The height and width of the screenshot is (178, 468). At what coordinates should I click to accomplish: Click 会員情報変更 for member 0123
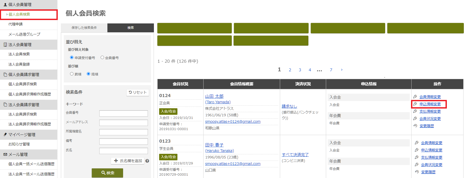pos(432,143)
